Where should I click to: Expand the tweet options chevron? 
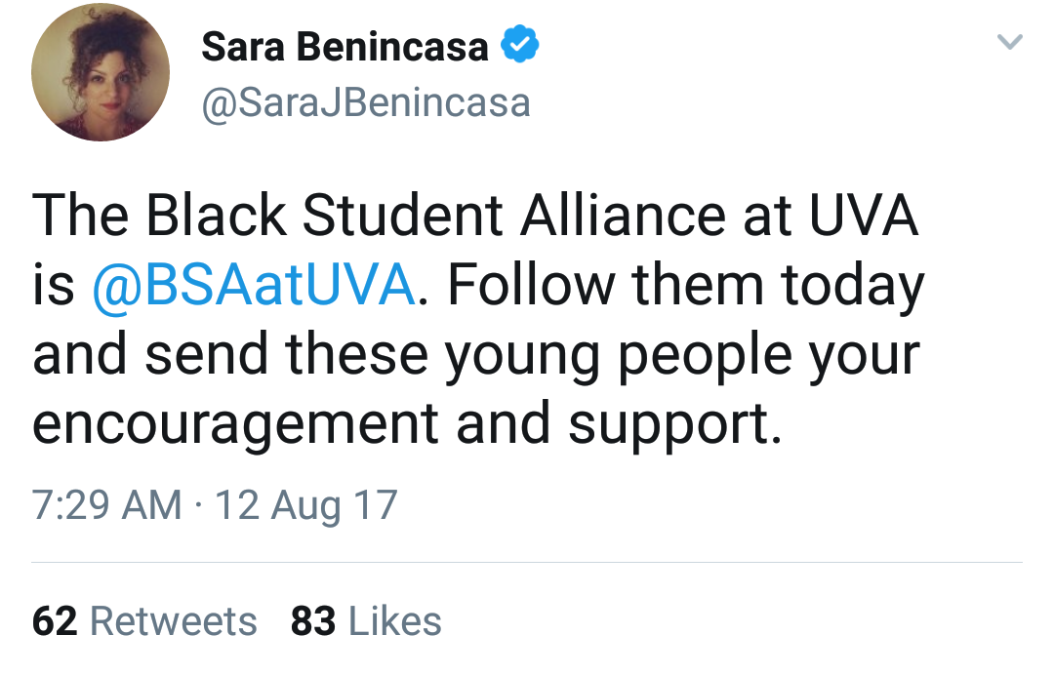pyautogui.click(x=1011, y=42)
